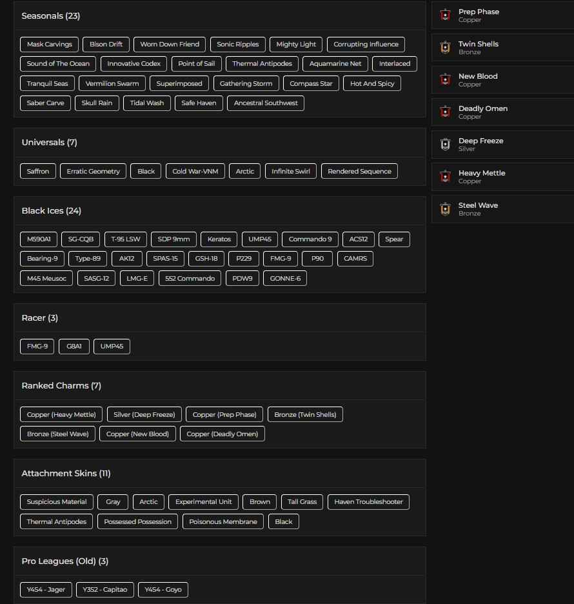
Task: Select the Y3S2 - Capitao tag
Action: [x=104, y=589]
